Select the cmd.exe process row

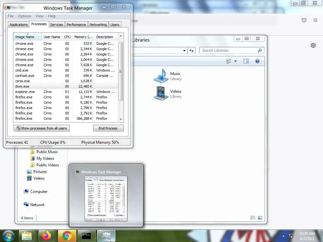66,70
